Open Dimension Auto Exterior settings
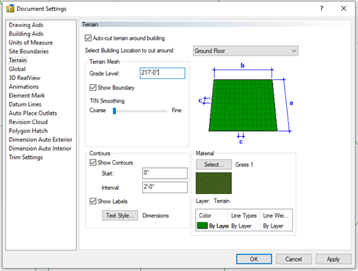 point(40,139)
